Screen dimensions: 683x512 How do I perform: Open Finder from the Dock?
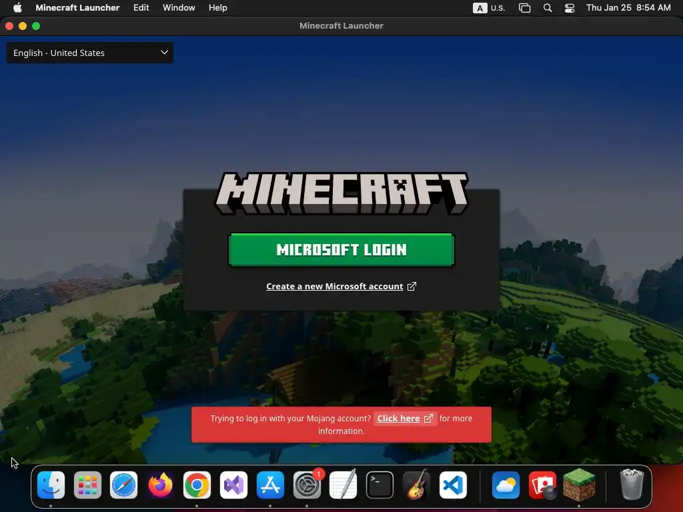pyautogui.click(x=51, y=485)
